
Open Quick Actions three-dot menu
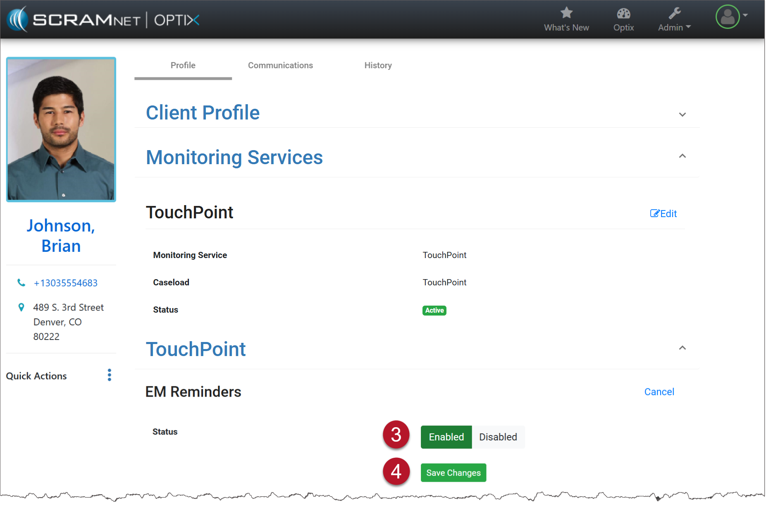coord(109,375)
